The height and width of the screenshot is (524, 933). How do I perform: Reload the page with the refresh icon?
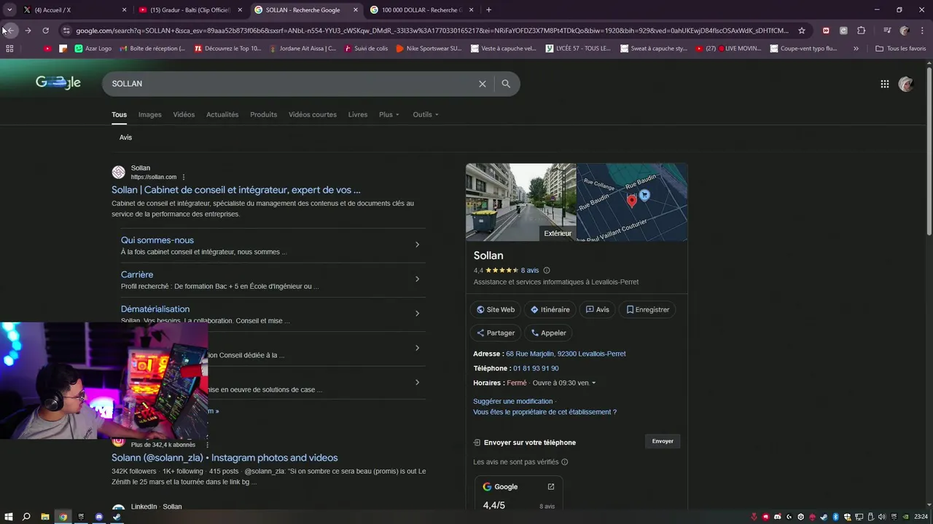(x=45, y=31)
